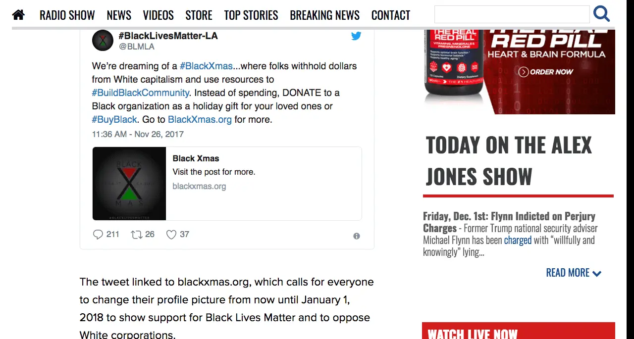
Task: Click the home icon in navigation bar
Action: [19, 15]
